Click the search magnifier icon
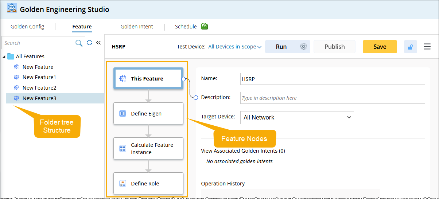 click(79, 43)
